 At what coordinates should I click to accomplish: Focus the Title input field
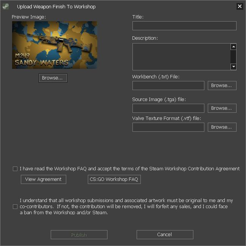[184, 26]
